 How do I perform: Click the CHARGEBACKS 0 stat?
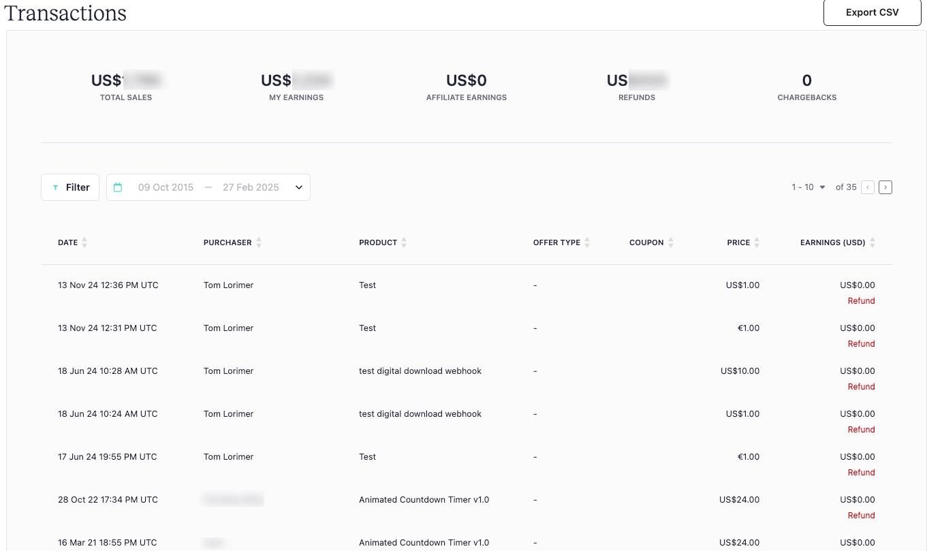pyautogui.click(x=807, y=87)
